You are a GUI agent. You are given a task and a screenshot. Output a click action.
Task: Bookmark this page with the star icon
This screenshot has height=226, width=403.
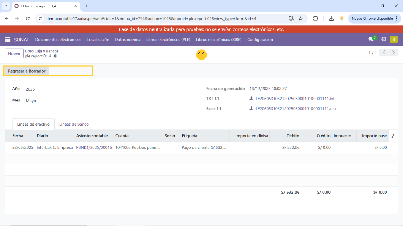coord(301,19)
